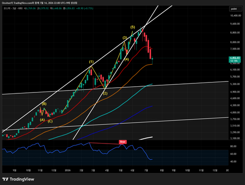Open the point unit label box
This screenshot has width=245, height=185.
(235, 9)
